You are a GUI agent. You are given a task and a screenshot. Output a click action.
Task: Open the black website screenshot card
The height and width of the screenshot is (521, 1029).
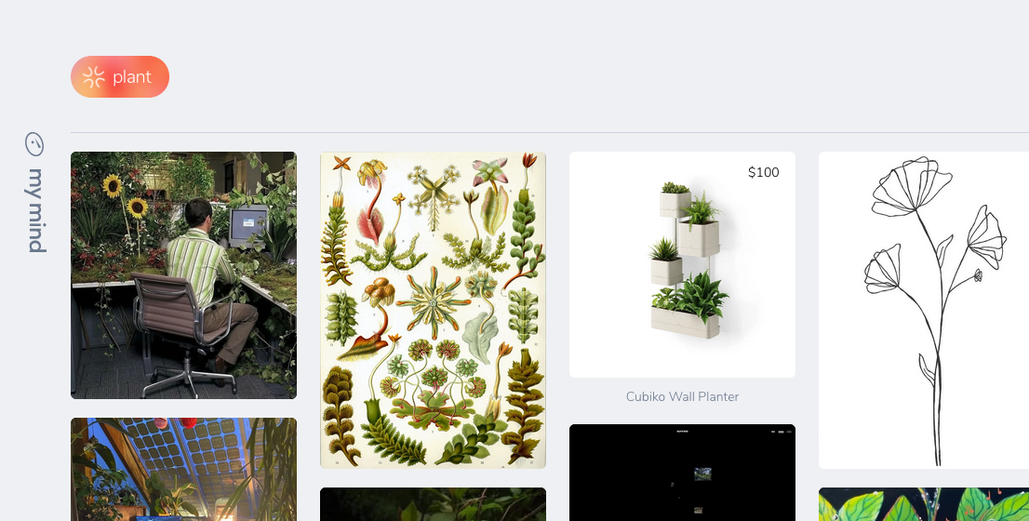[x=683, y=473]
